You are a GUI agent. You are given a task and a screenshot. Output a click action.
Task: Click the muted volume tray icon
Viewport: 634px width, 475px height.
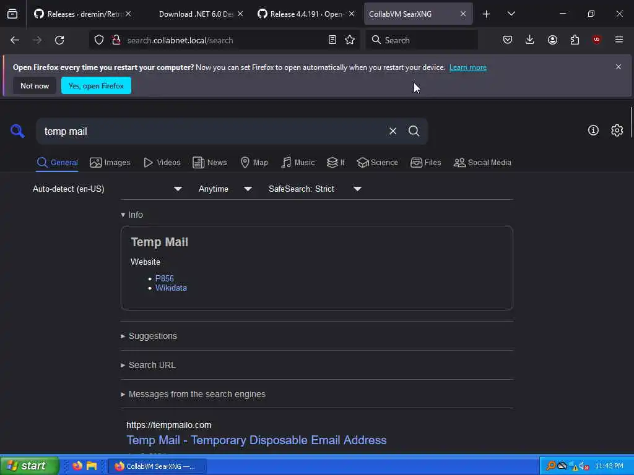tap(584, 466)
